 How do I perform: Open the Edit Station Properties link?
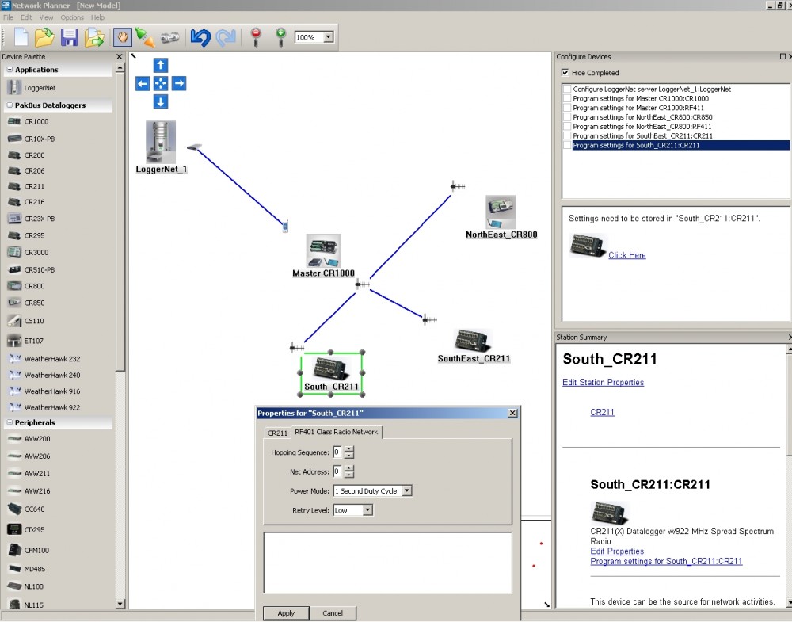(603, 383)
